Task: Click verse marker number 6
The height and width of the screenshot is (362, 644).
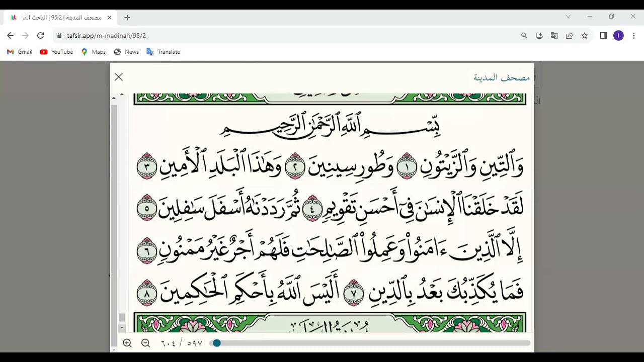Action: (x=147, y=250)
